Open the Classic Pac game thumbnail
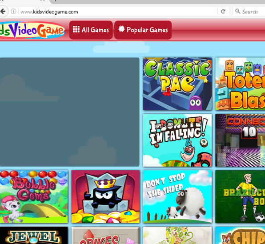Image resolution: width=265 pixels, height=244 pixels. [177, 84]
